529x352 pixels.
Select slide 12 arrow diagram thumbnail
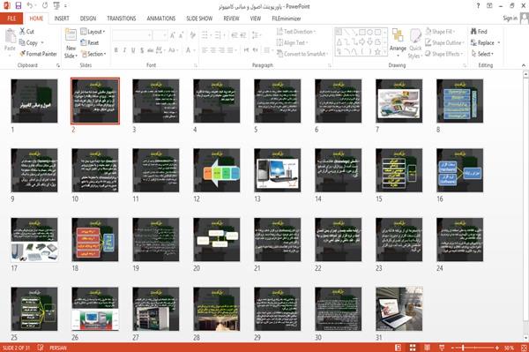coord(217,170)
